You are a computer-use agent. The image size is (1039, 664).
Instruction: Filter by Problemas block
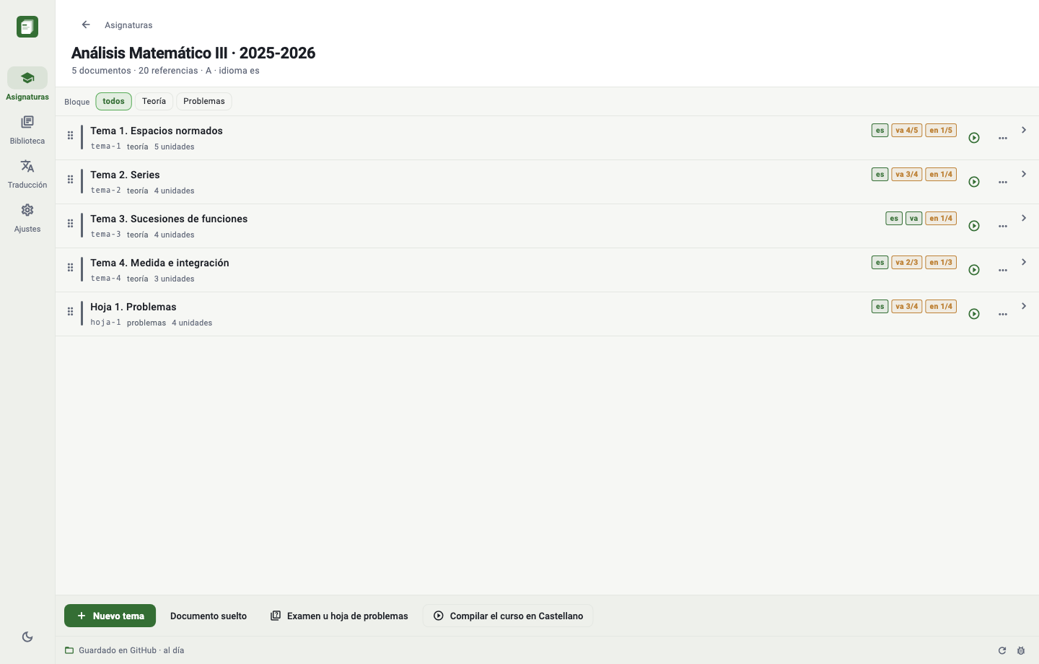[x=204, y=101]
